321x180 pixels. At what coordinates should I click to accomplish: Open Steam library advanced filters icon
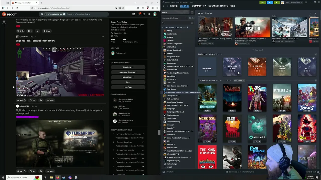tap(192, 23)
